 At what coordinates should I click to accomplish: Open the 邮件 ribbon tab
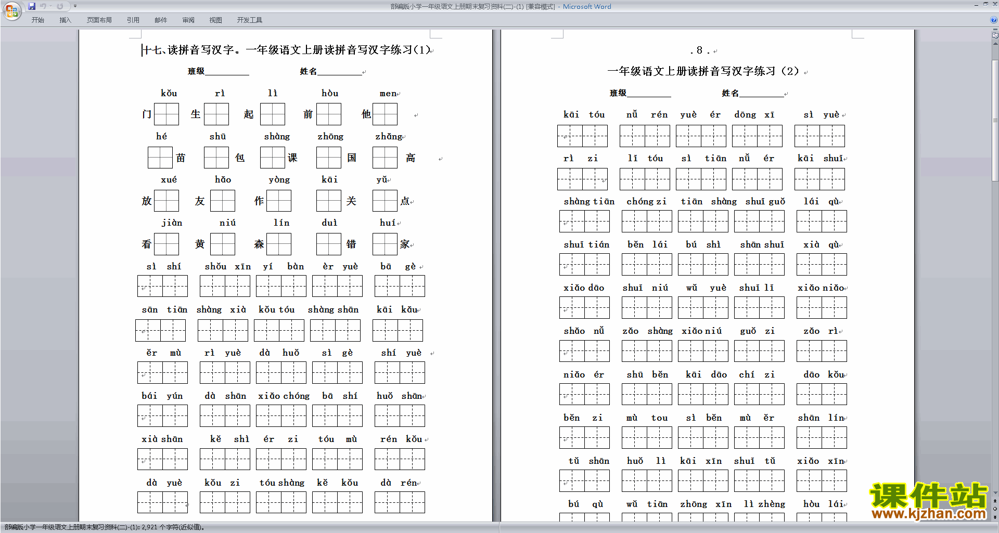[x=161, y=20]
